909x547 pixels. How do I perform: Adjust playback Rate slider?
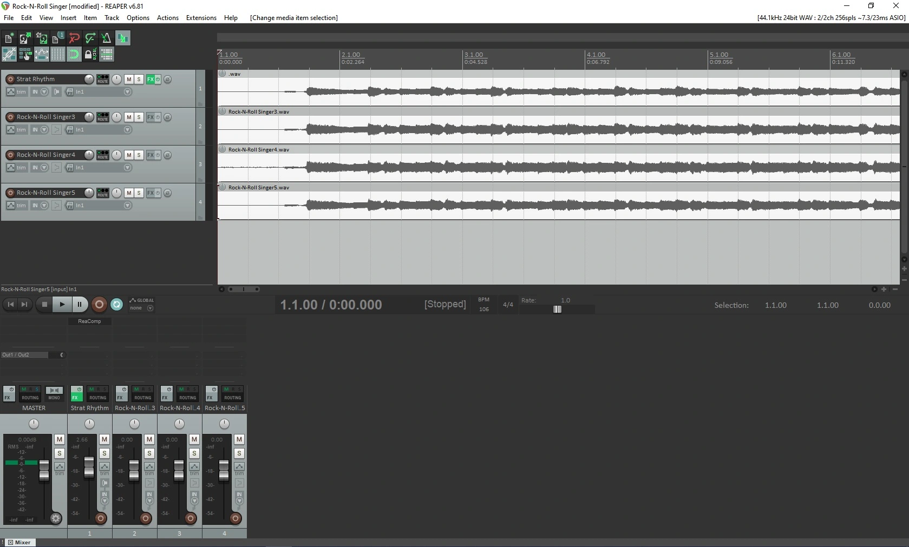coord(557,309)
